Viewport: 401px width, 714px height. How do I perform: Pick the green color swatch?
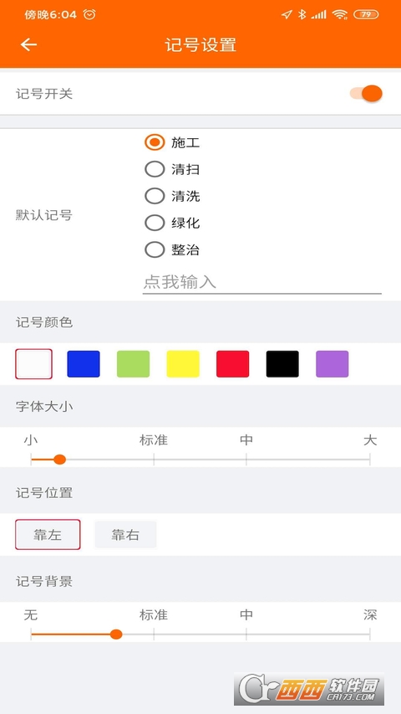pyautogui.click(x=133, y=364)
